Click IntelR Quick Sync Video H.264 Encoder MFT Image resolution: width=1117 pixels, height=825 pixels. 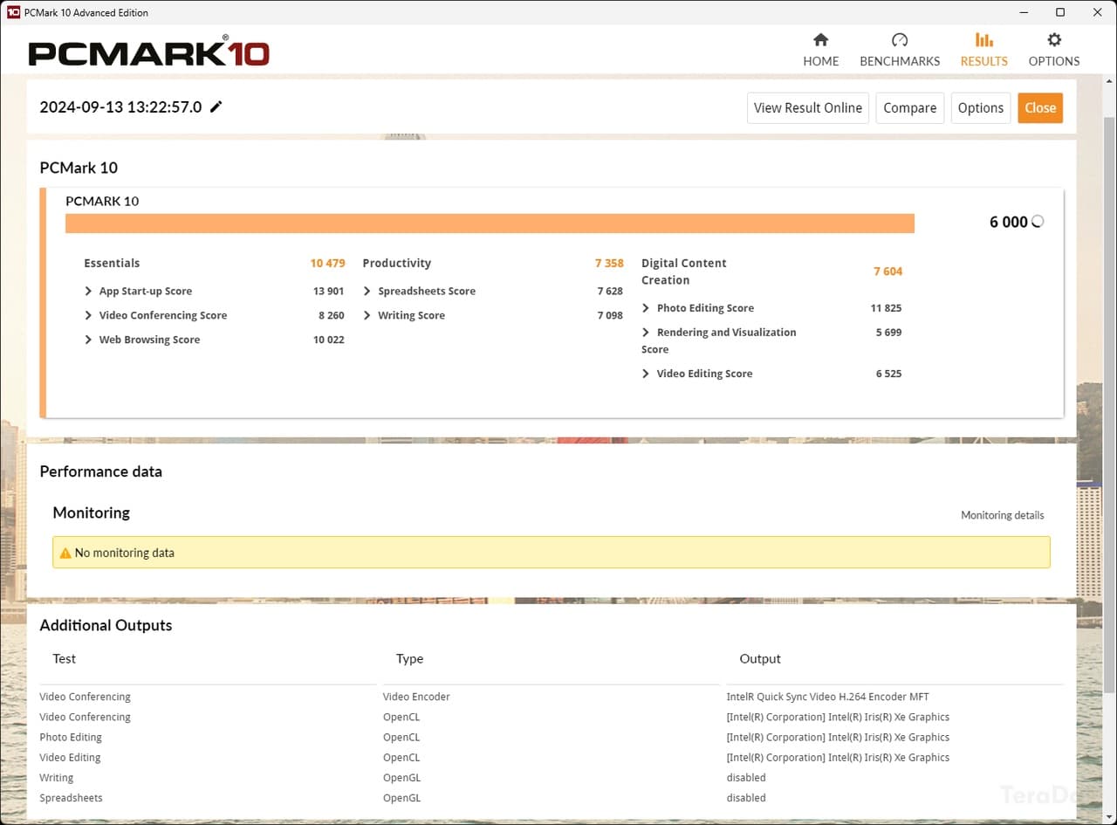click(827, 697)
